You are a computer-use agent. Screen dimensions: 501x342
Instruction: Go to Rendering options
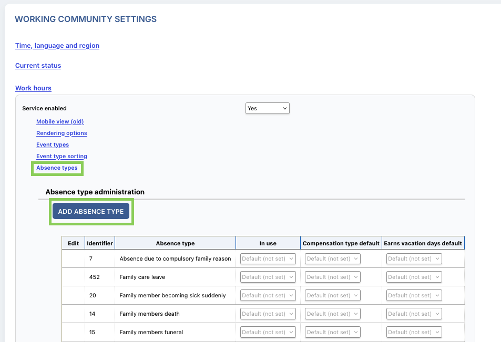[x=62, y=133]
